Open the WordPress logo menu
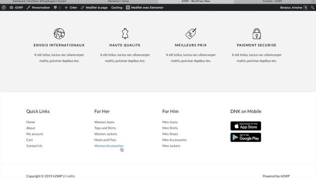The height and width of the screenshot is (178, 316). tap(3, 7)
